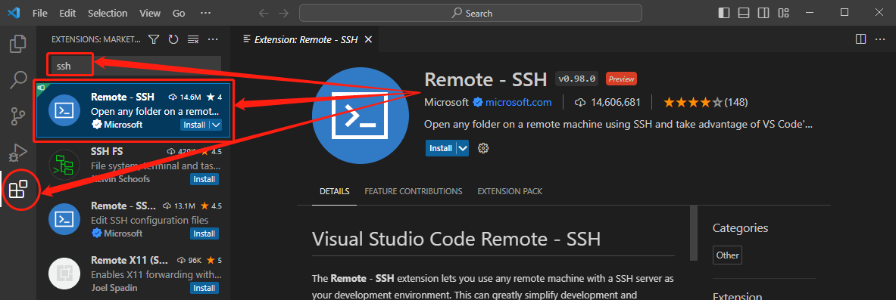Click the Microsoft publisher name in details
The width and height of the screenshot is (896, 300).
click(x=446, y=103)
